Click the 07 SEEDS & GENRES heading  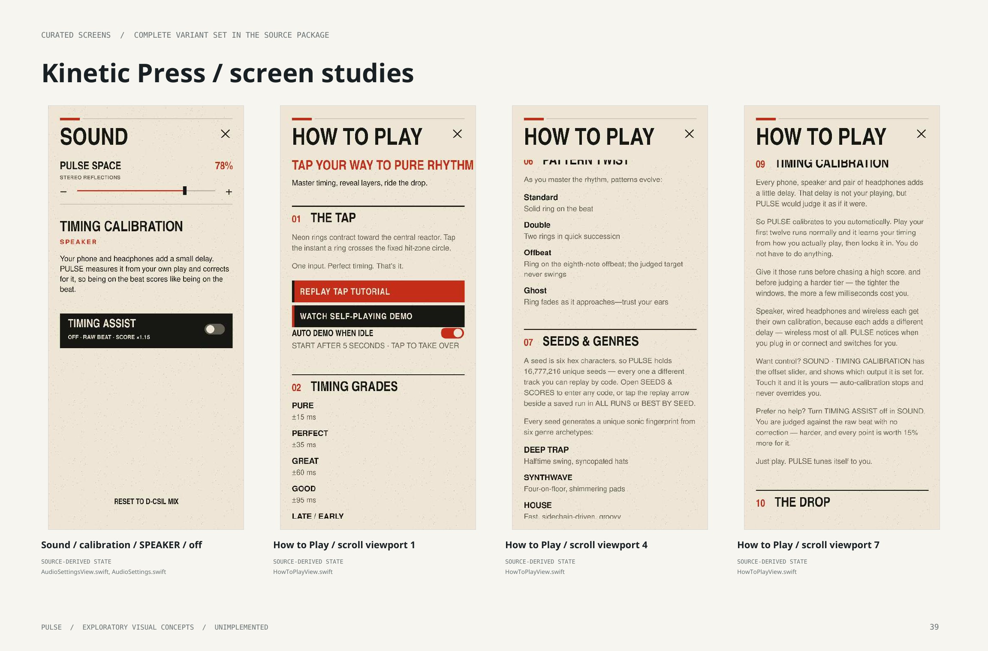(581, 341)
